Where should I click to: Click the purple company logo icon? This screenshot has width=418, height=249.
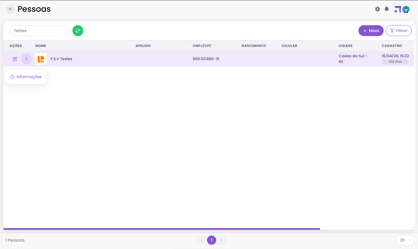click(x=398, y=9)
